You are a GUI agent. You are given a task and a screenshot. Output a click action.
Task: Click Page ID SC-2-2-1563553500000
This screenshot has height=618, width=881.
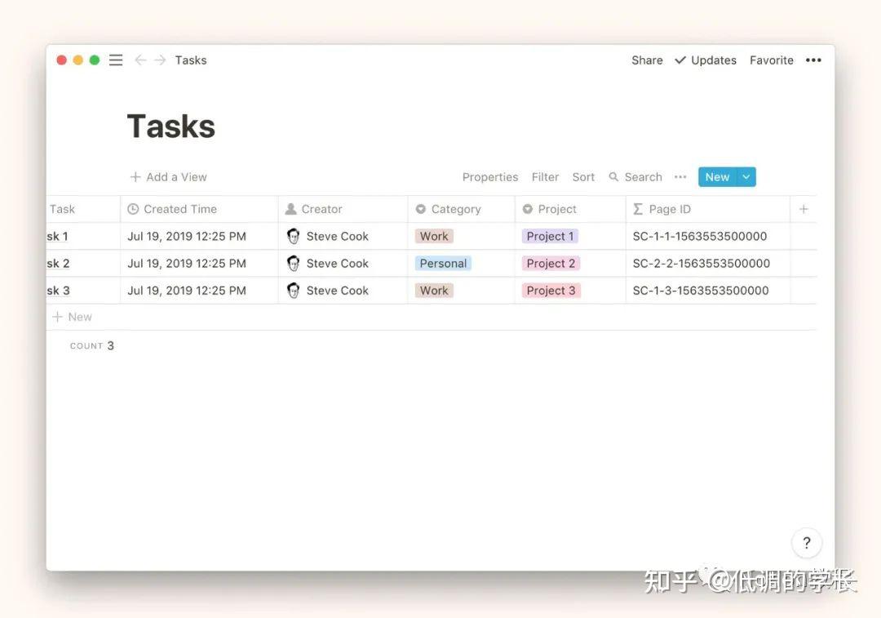click(702, 263)
